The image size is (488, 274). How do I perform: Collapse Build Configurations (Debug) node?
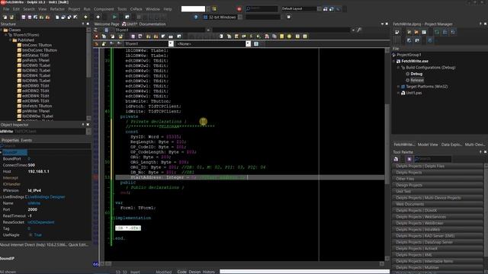pos(398,68)
